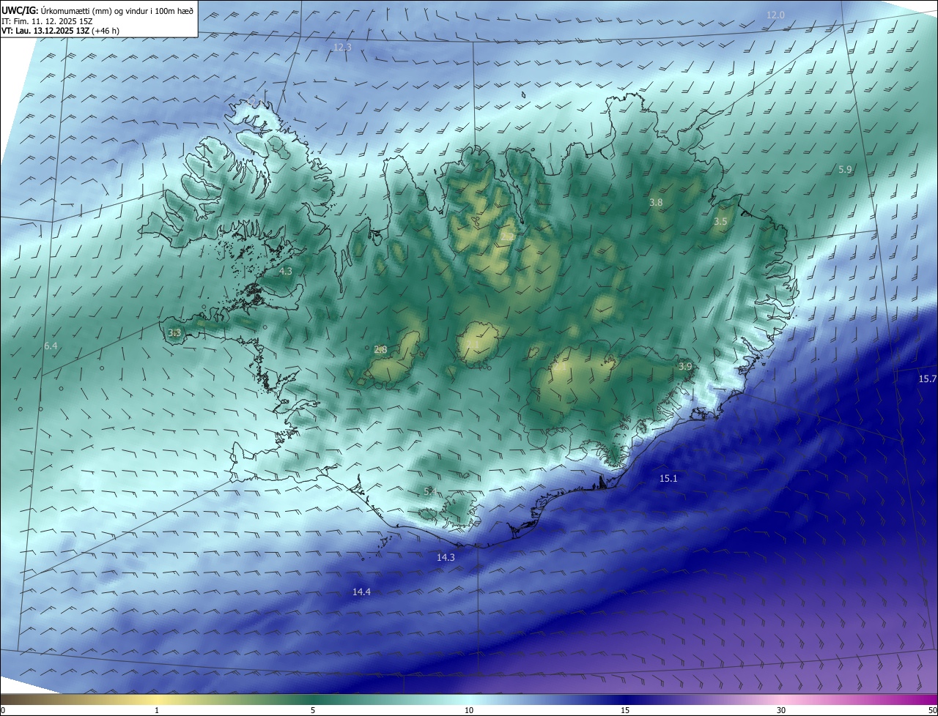
Task: Click the map value label 6.4
Action: coord(51,346)
